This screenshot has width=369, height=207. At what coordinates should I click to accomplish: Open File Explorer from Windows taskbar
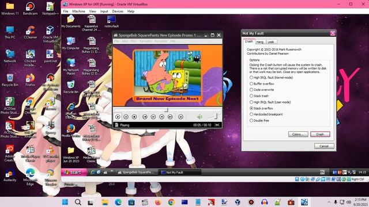click(105, 202)
